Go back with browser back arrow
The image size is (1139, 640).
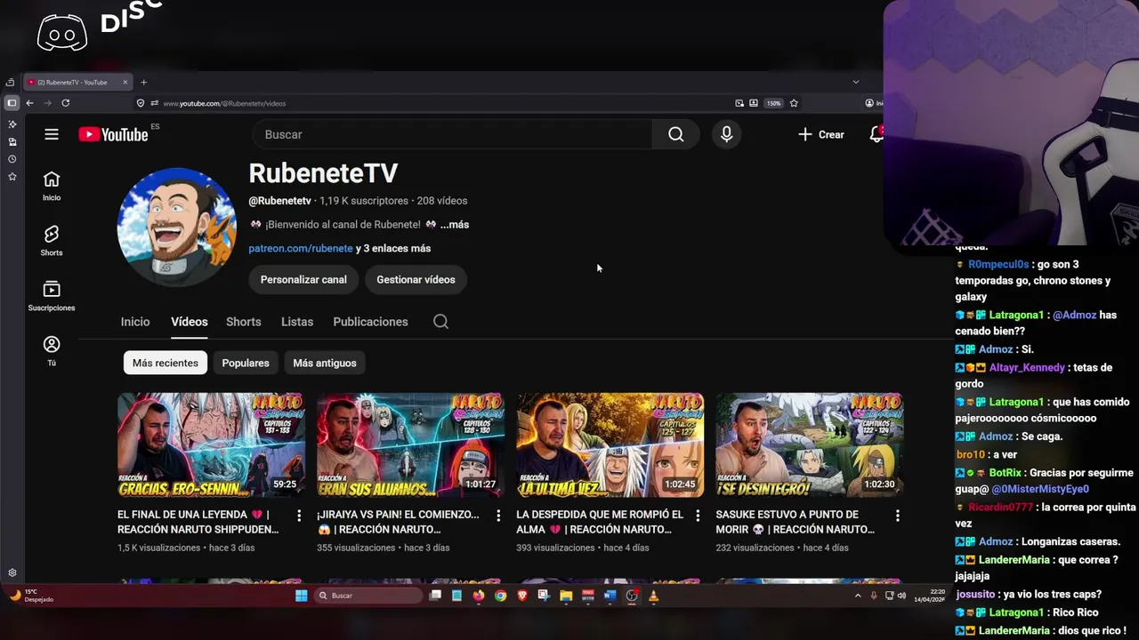coord(29,103)
